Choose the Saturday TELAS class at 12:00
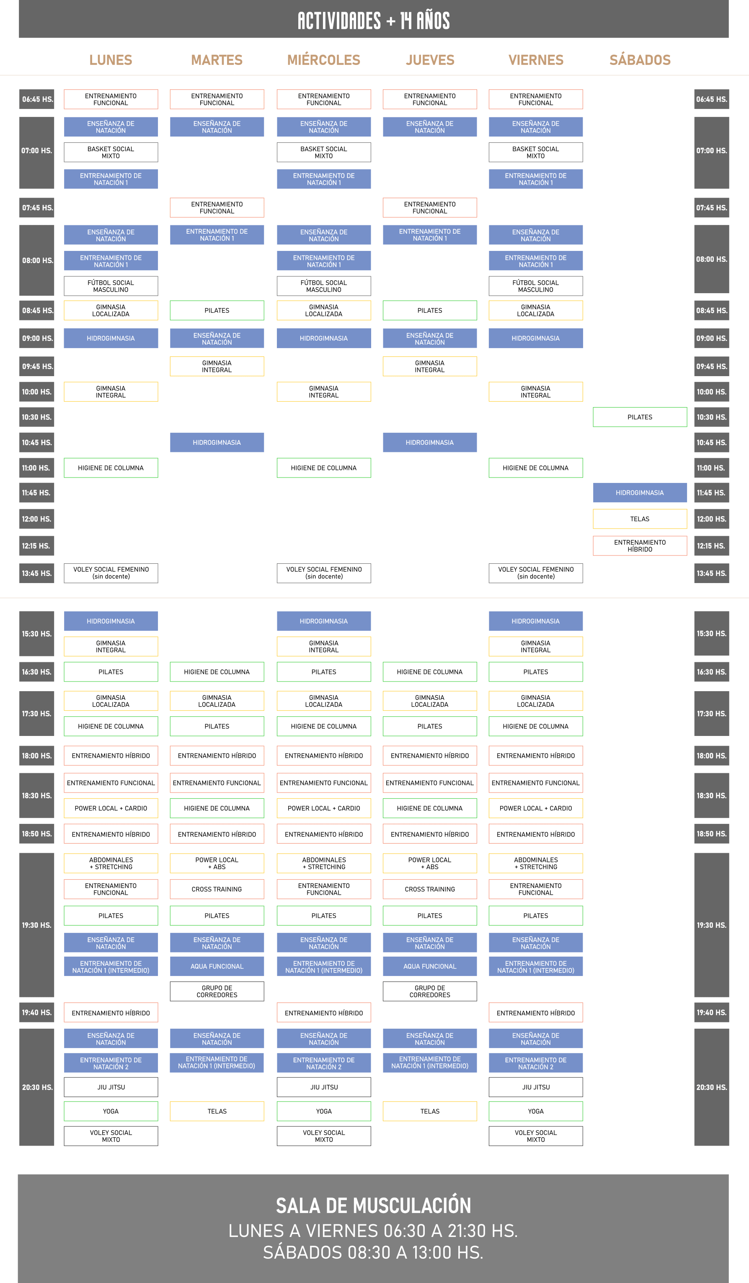This screenshot has height=1283, width=749. (x=640, y=519)
